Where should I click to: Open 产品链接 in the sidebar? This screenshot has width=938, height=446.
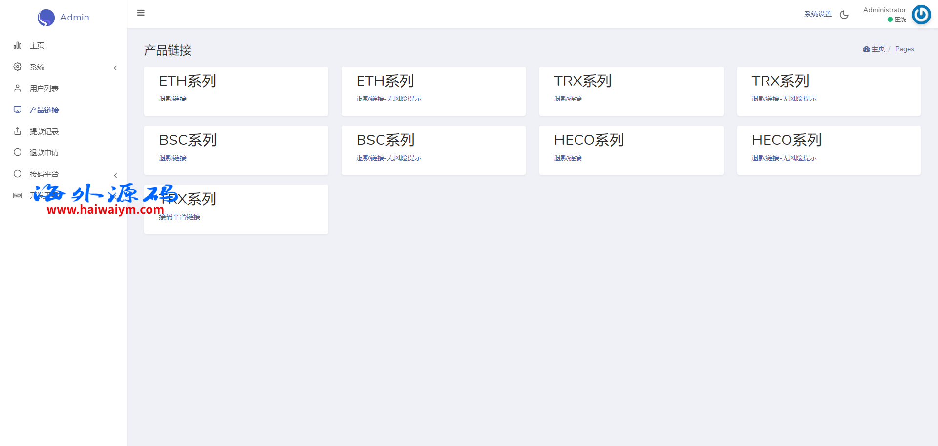click(44, 110)
